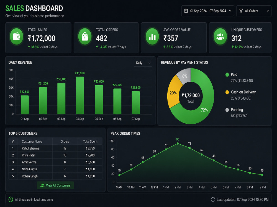Click the green Paid legend swatch

click(x=227, y=75)
